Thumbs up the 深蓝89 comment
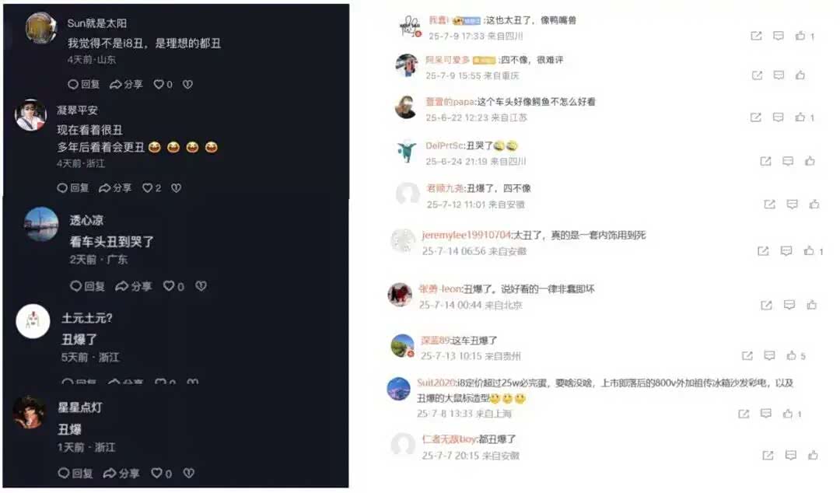840x493 pixels. (796, 355)
